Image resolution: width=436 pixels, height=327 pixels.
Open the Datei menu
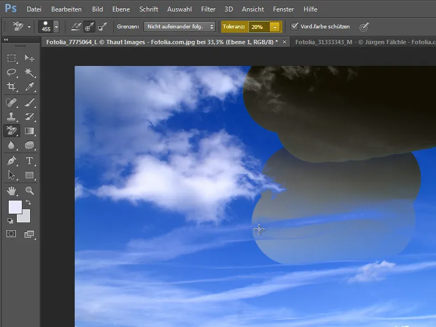pyautogui.click(x=34, y=9)
